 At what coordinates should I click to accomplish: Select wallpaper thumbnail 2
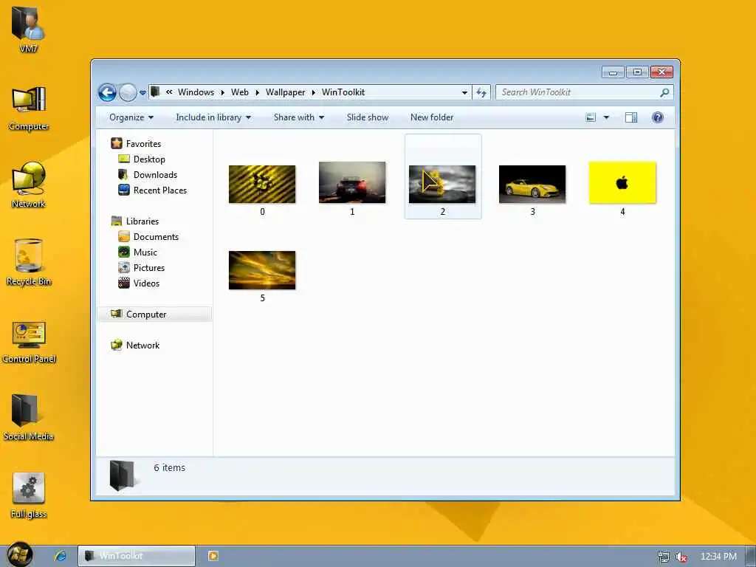[442, 184]
